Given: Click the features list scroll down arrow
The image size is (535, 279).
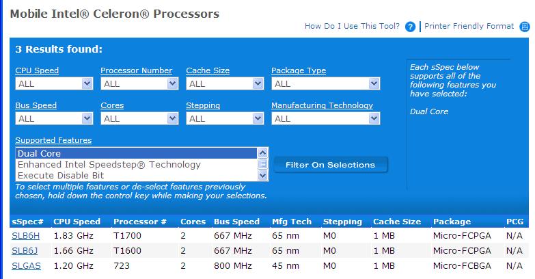Looking at the screenshot, I should [x=262, y=176].
